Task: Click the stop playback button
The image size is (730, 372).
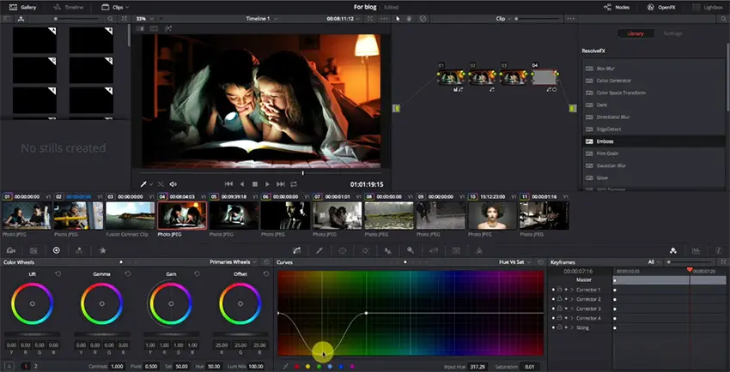Action: [x=255, y=184]
